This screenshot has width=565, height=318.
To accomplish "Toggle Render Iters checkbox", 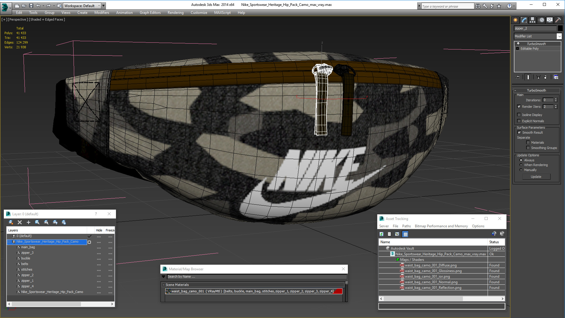I will tap(519, 107).
